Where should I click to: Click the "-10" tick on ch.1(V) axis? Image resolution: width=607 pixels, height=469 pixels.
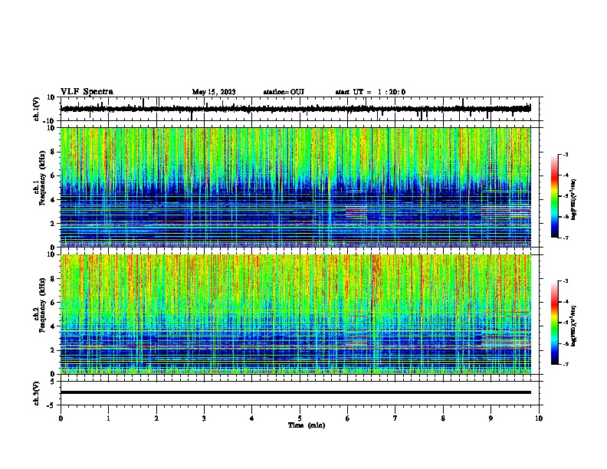pyautogui.click(x=50, y=121)
